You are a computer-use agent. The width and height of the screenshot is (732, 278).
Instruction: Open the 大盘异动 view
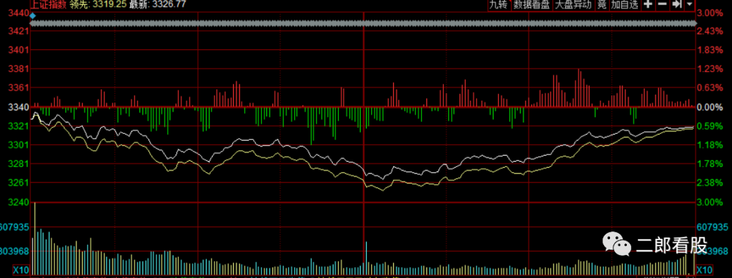point(573,5)
